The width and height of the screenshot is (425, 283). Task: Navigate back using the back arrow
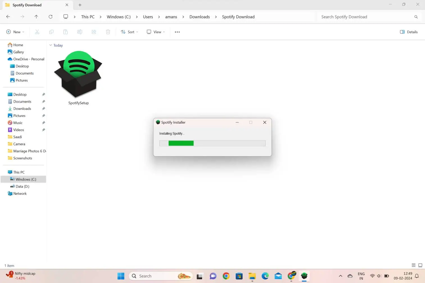8,17
